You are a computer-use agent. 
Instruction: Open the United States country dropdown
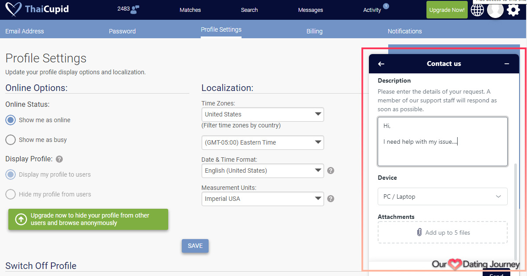pyautogui.click(x=263, y=114)
